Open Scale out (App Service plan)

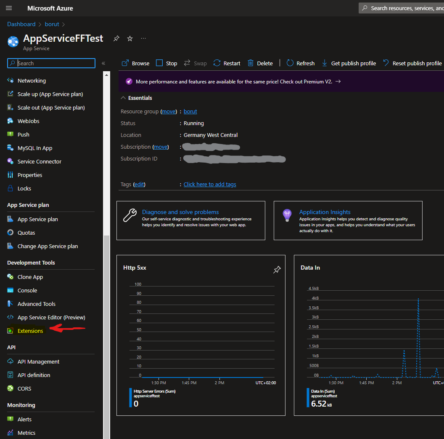[x=51, y=107]
